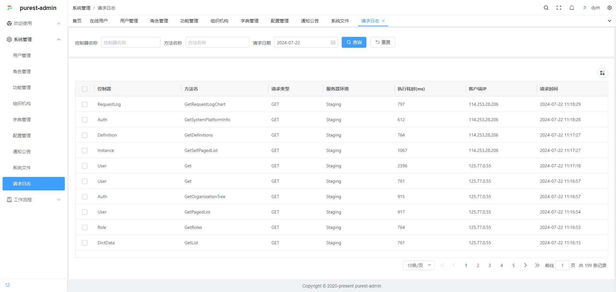616x292 pixels.
Task: Jump backward pages double arrow
Action: [x=442, y=265]
